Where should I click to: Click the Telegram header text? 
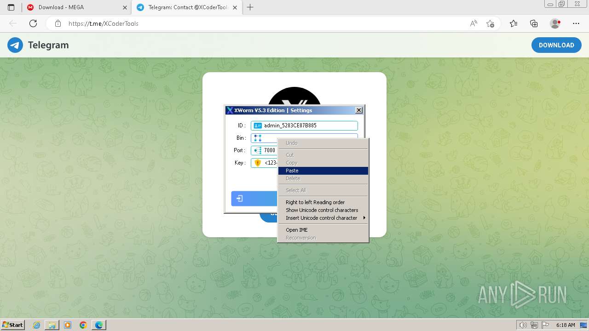[48, 45]
